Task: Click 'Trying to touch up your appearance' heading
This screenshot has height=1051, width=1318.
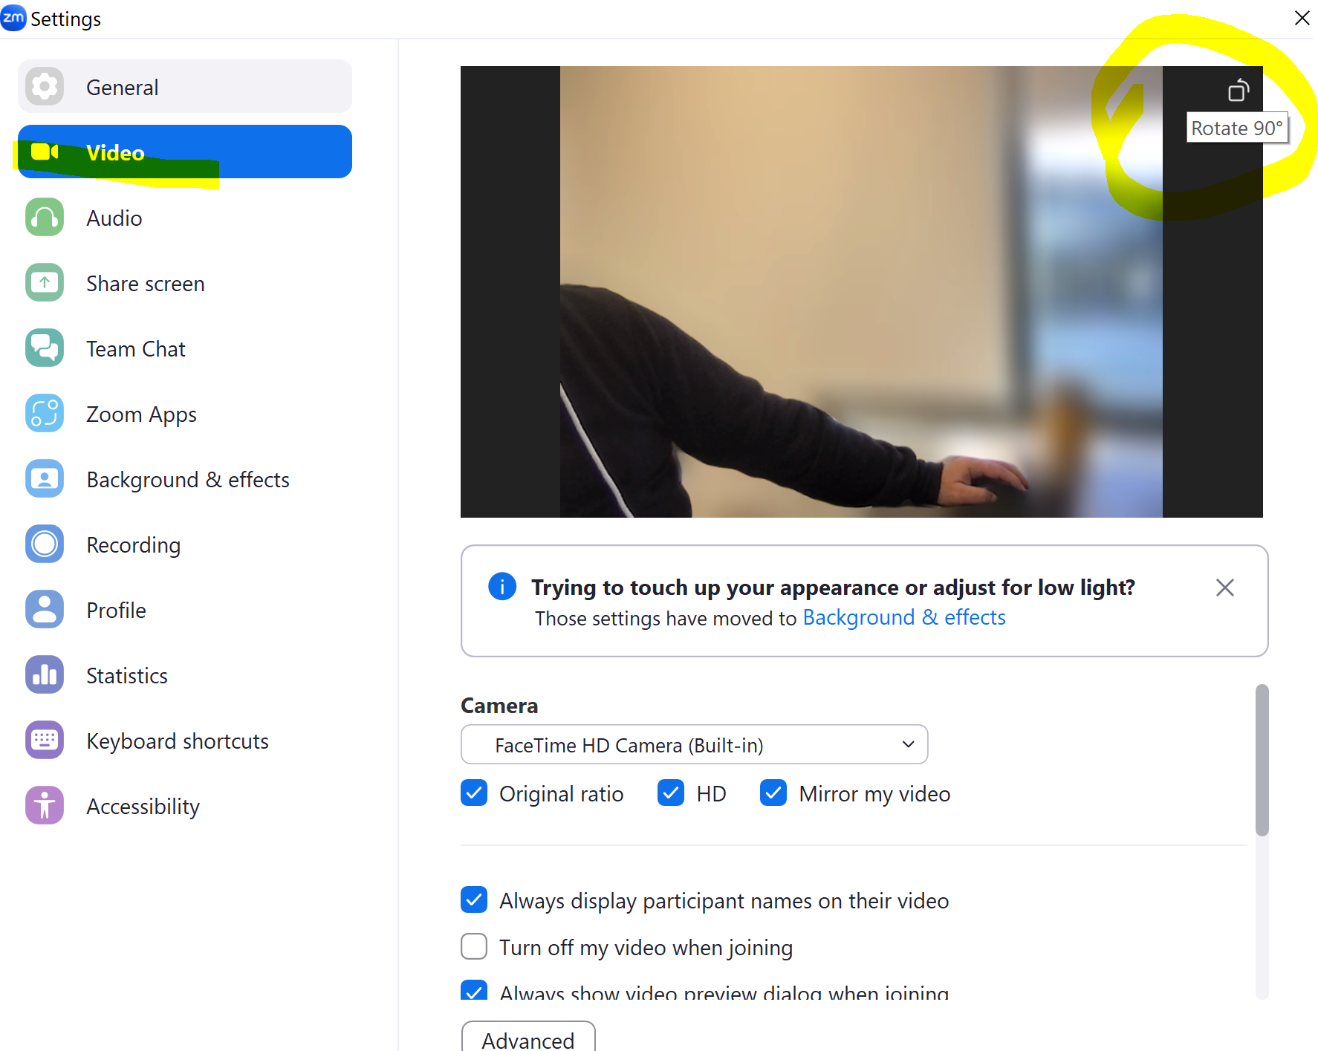Action: pyautogui.click(x=833, y=588)
